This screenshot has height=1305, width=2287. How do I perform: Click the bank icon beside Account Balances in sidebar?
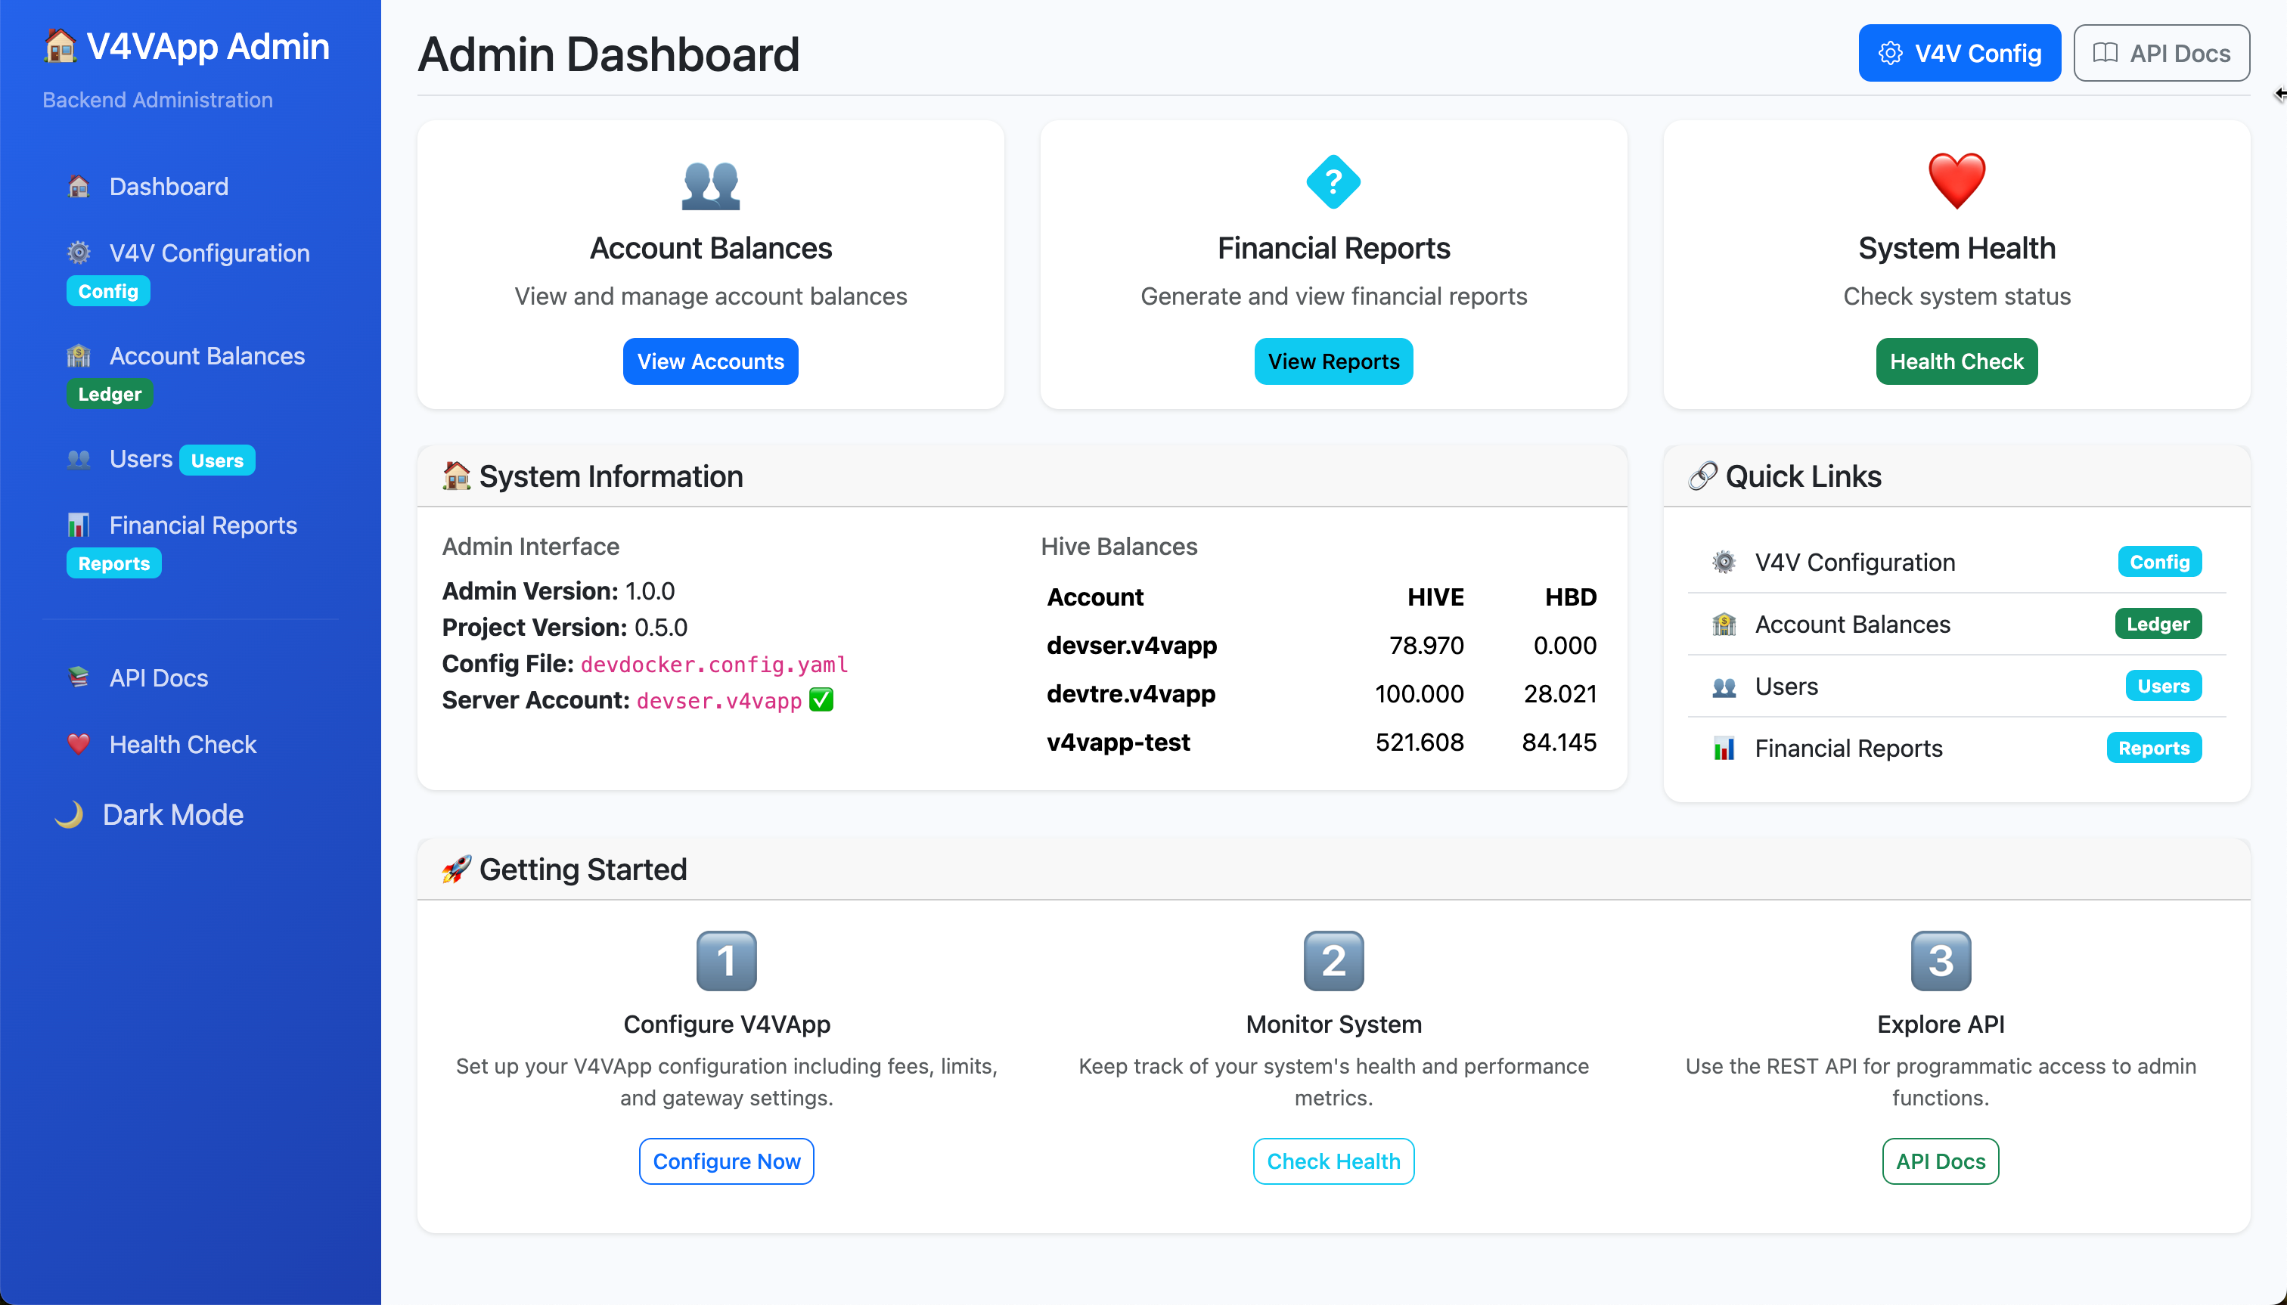point(79,356)
